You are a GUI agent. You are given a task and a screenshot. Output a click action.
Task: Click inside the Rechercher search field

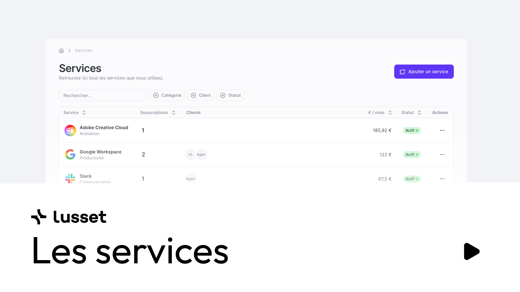coord(103,95)
